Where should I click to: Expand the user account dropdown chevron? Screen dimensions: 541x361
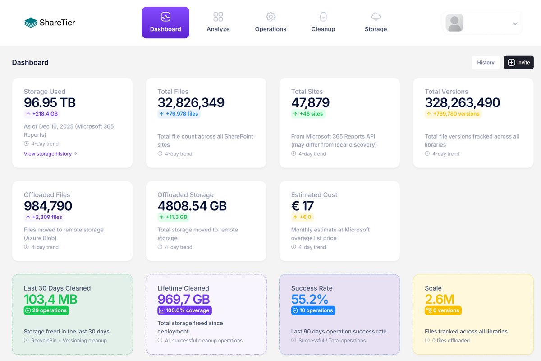pos(515,23)
